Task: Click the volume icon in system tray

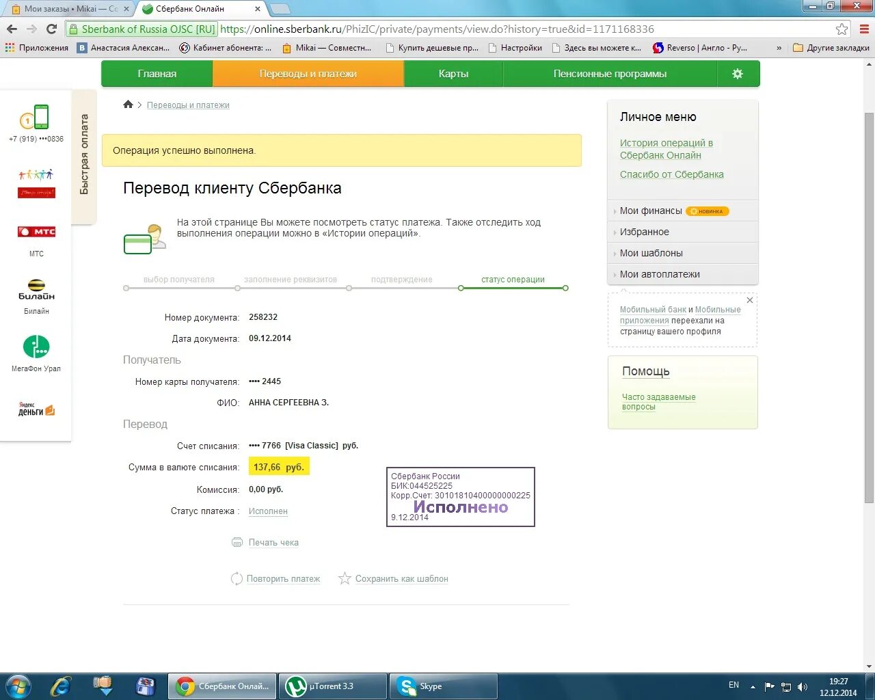Action: coord(803,686)
